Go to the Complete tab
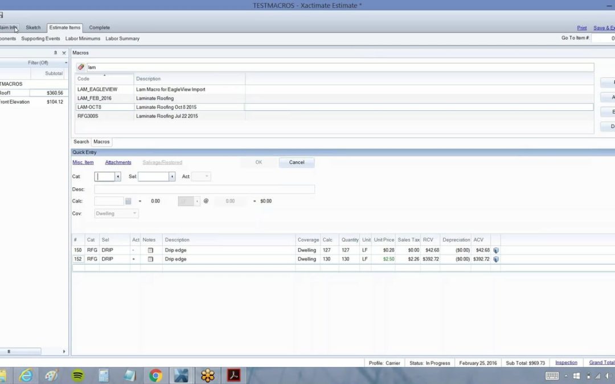The width and height of the screenshot is (615, 384). point(99,27)
